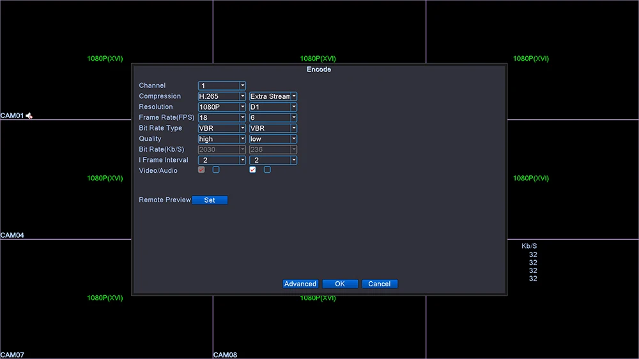Select the CAM08 camera view
Viewport: 639px width, 359px height.
pyautogui.click(x=319, y=327)
